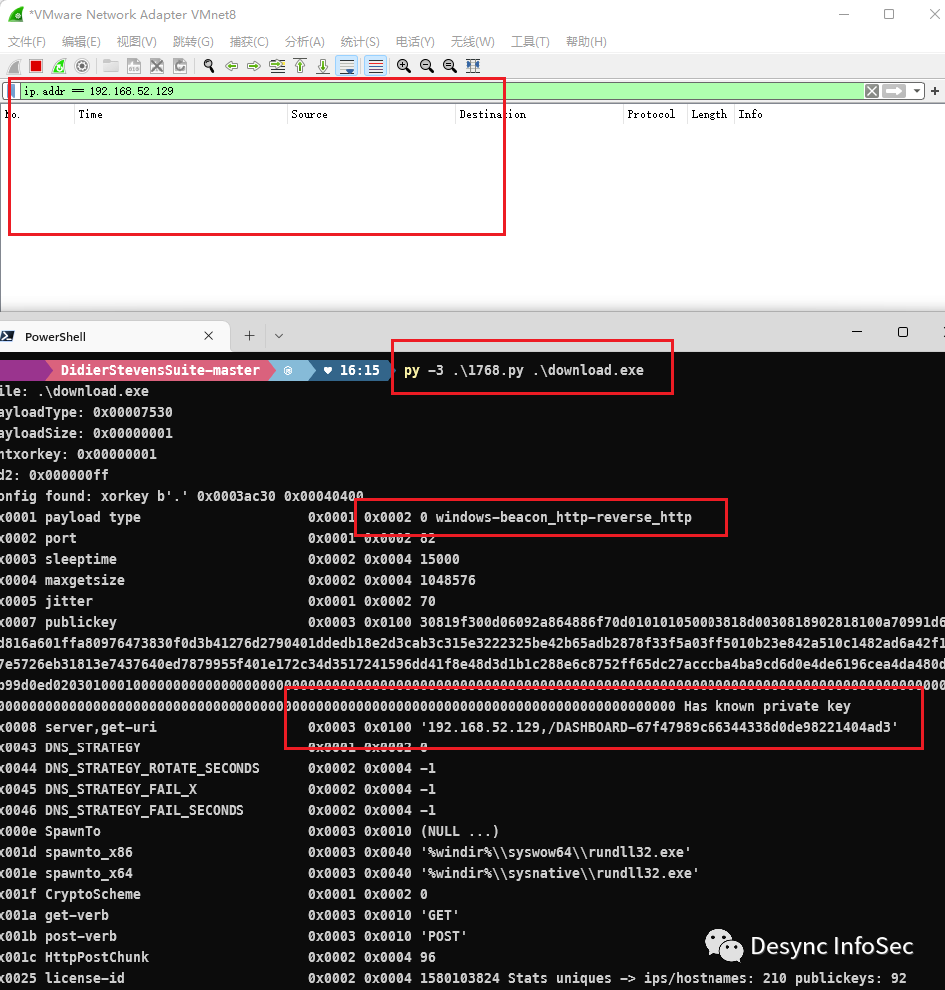Find a packet with magnifier icon

tap(209, 66)
